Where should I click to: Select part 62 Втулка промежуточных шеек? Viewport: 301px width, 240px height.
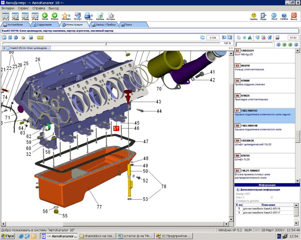pyautogui.click(x=265, y=175)
